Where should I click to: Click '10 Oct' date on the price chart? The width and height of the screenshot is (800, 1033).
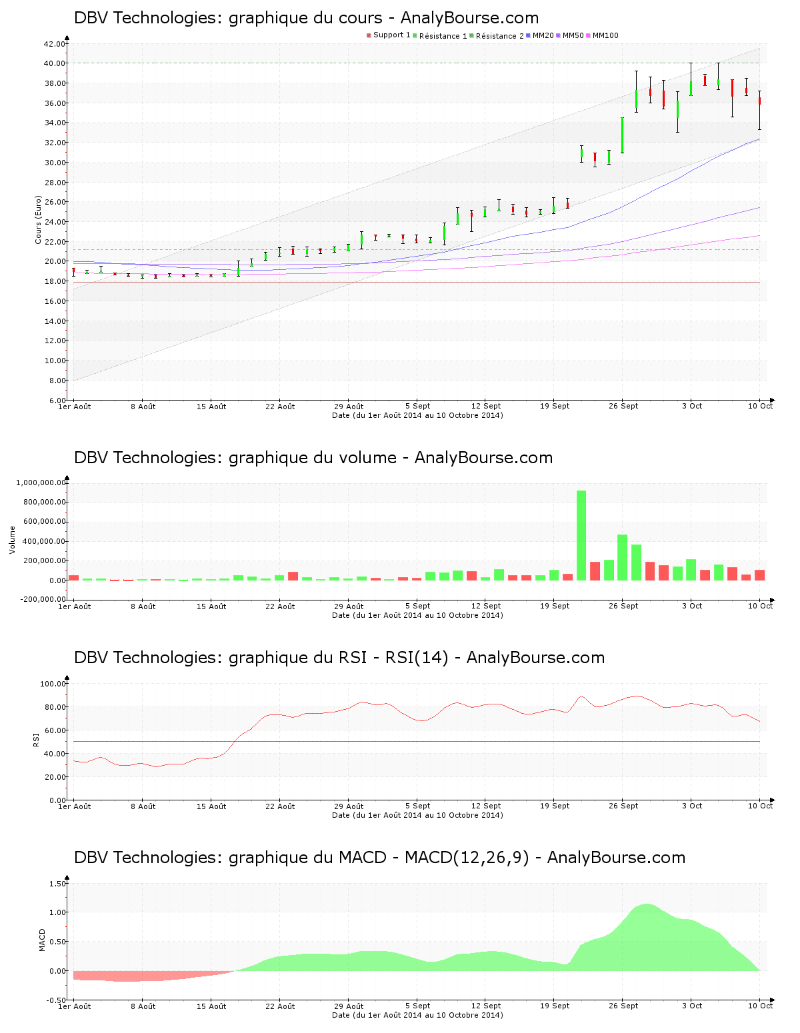click(760, 406)
